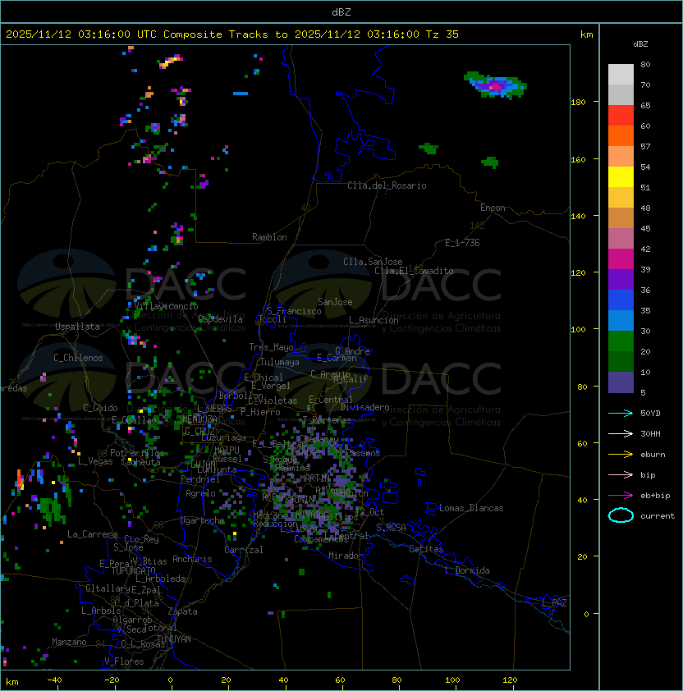
Task: Click the 'Tres_Mayo' place label
Action: [x=271, y=347]
